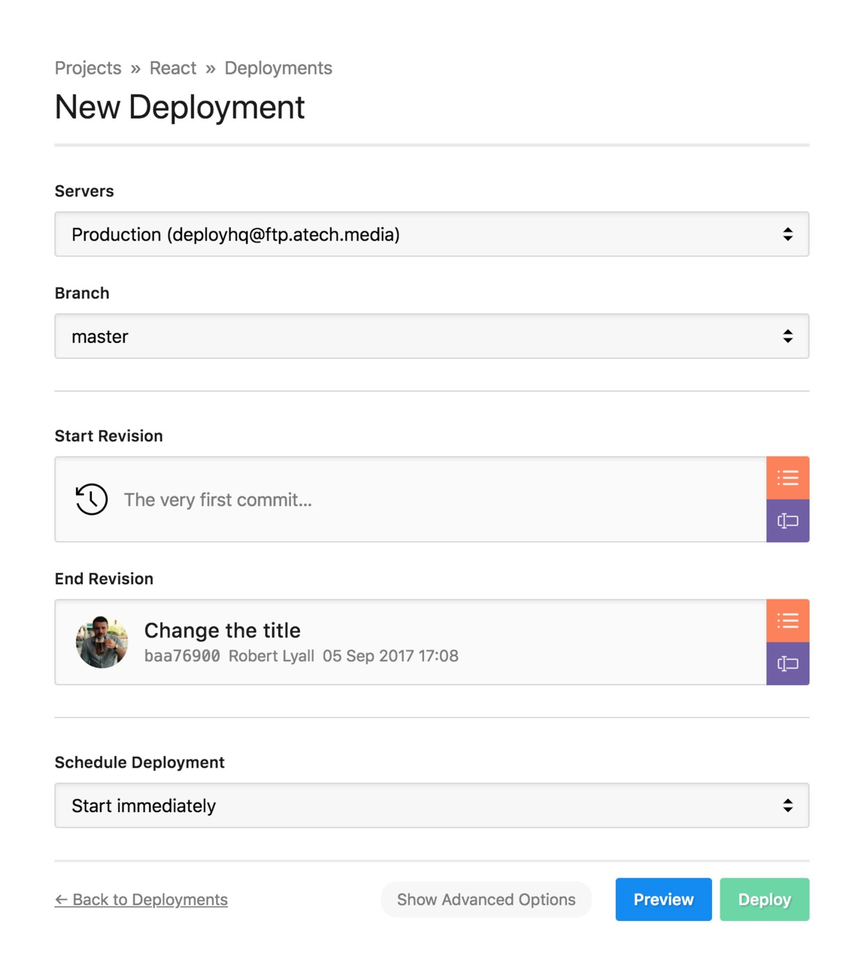Open commit list for End Revision

click(787, 620)
